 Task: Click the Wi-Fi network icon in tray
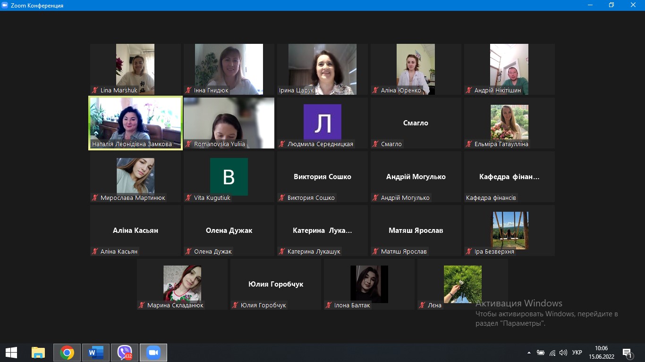pyautogui.click(x=552, y=353)
